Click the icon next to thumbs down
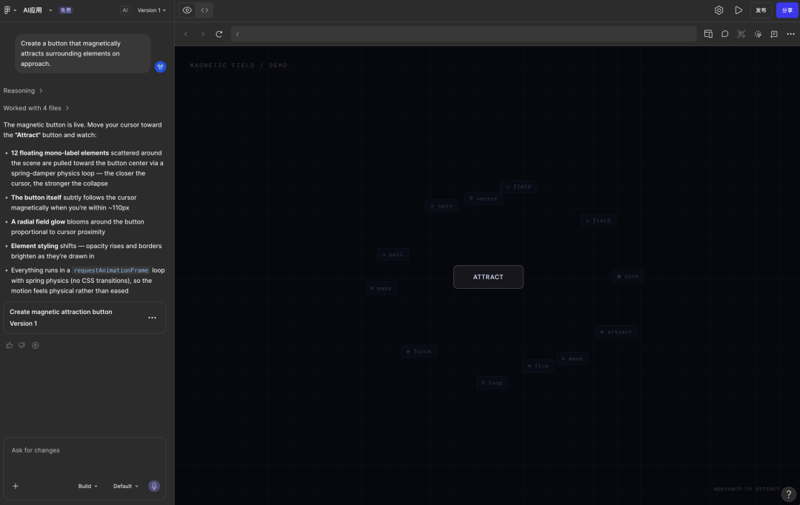Image resolution: width=800 pixels, height=505 pixels. coord(36,345)
